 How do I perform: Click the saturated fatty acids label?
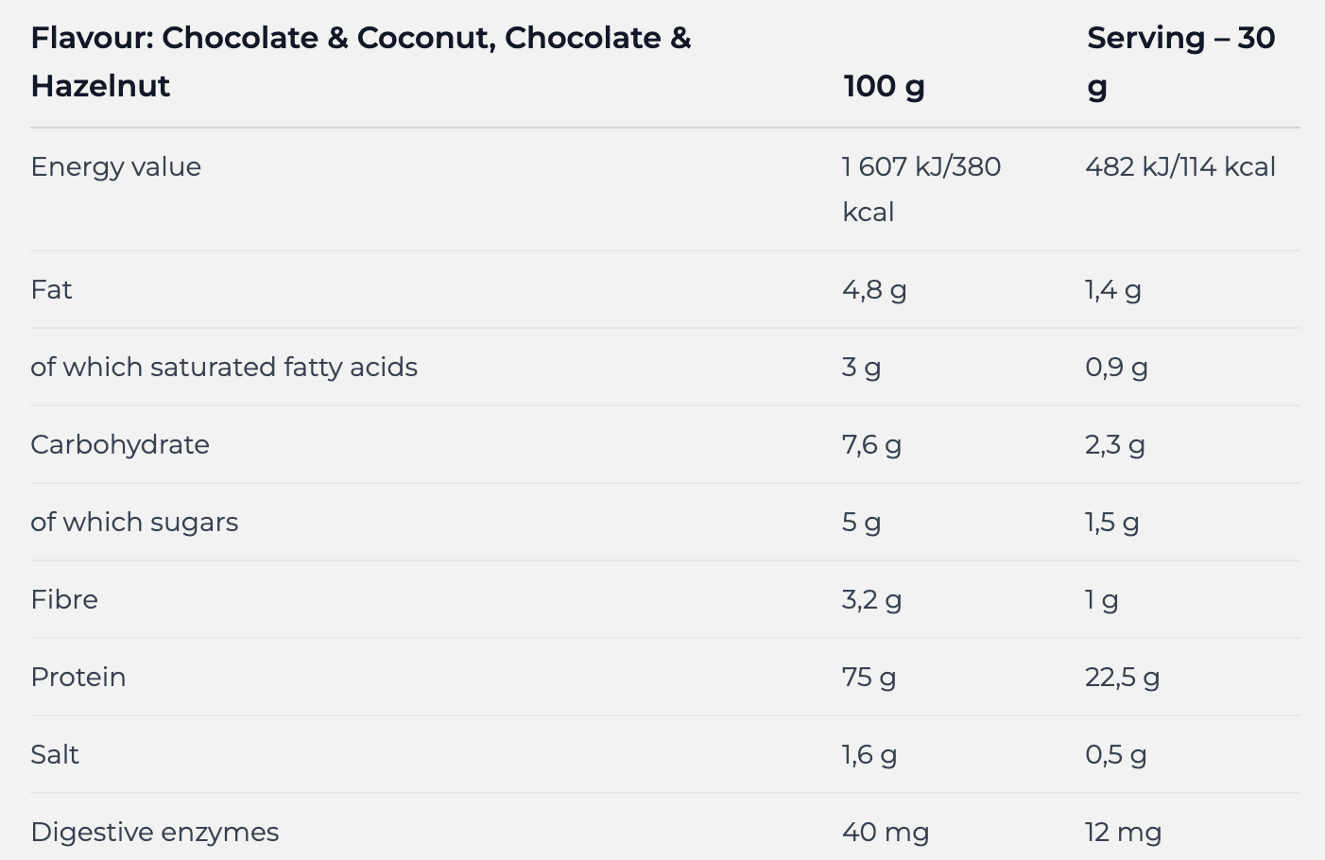point(224,367)
